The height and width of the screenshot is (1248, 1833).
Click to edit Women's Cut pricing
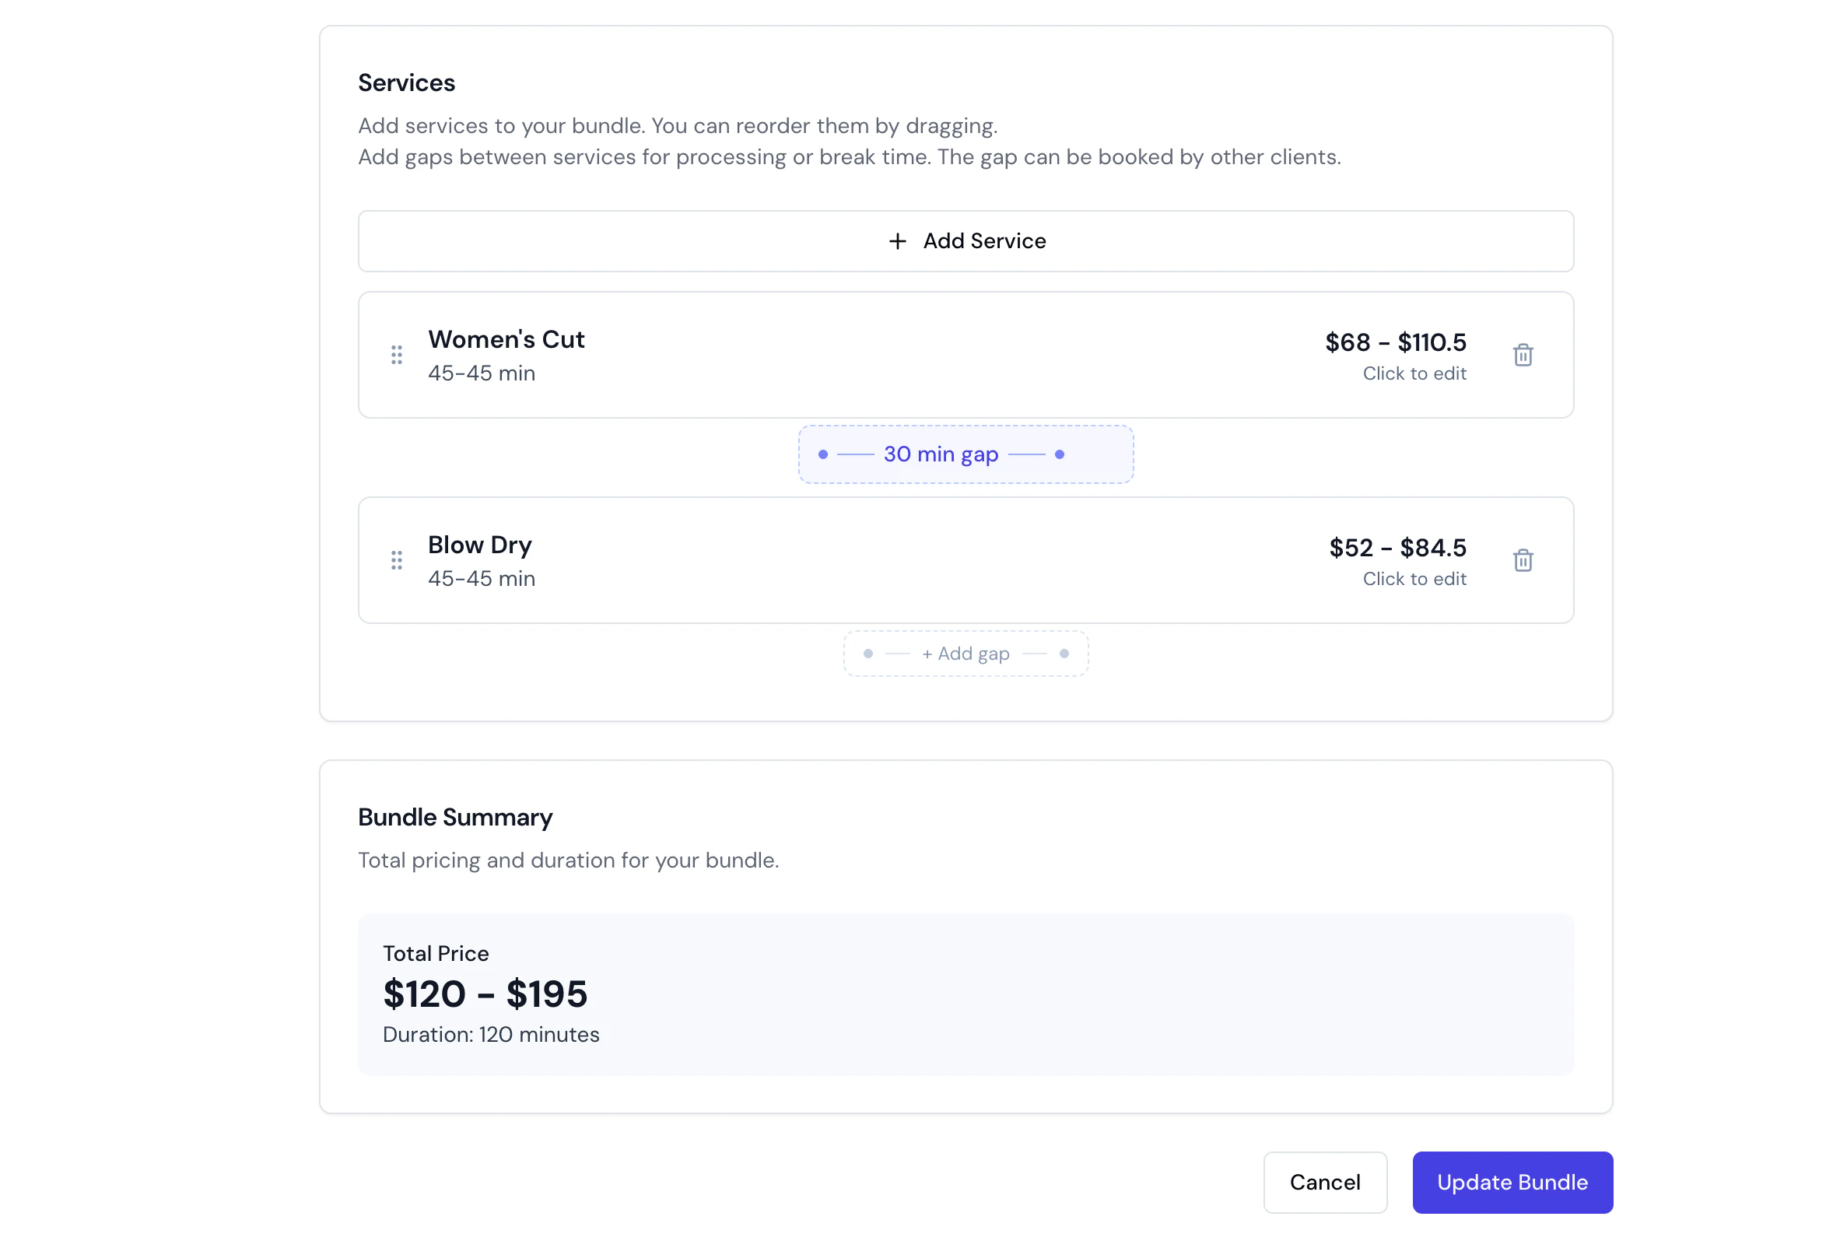click(x=1414, y=373)
